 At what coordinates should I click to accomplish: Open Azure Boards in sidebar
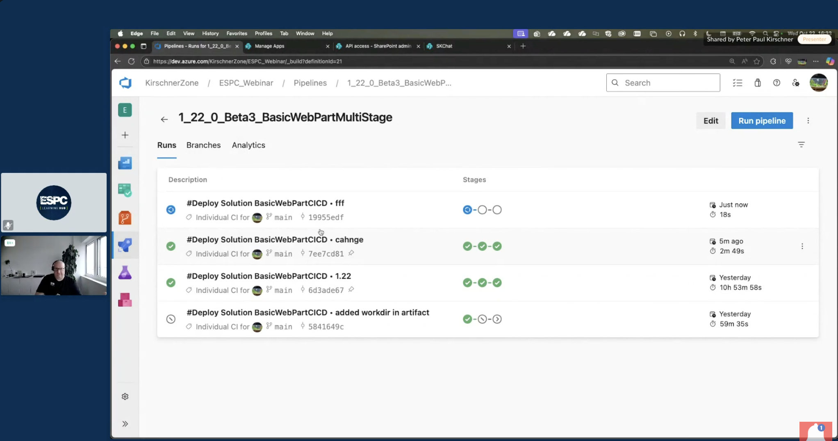pos(125,190)
